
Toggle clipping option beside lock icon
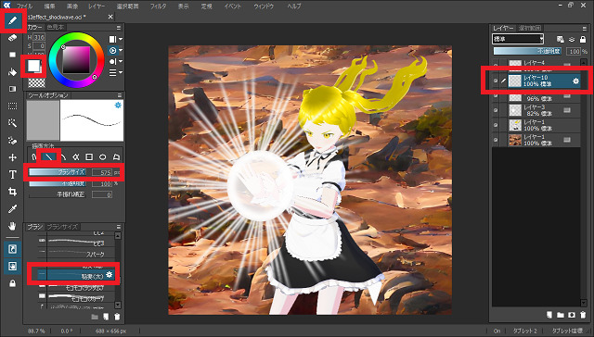pyautogui.click(x=572, y=39)
